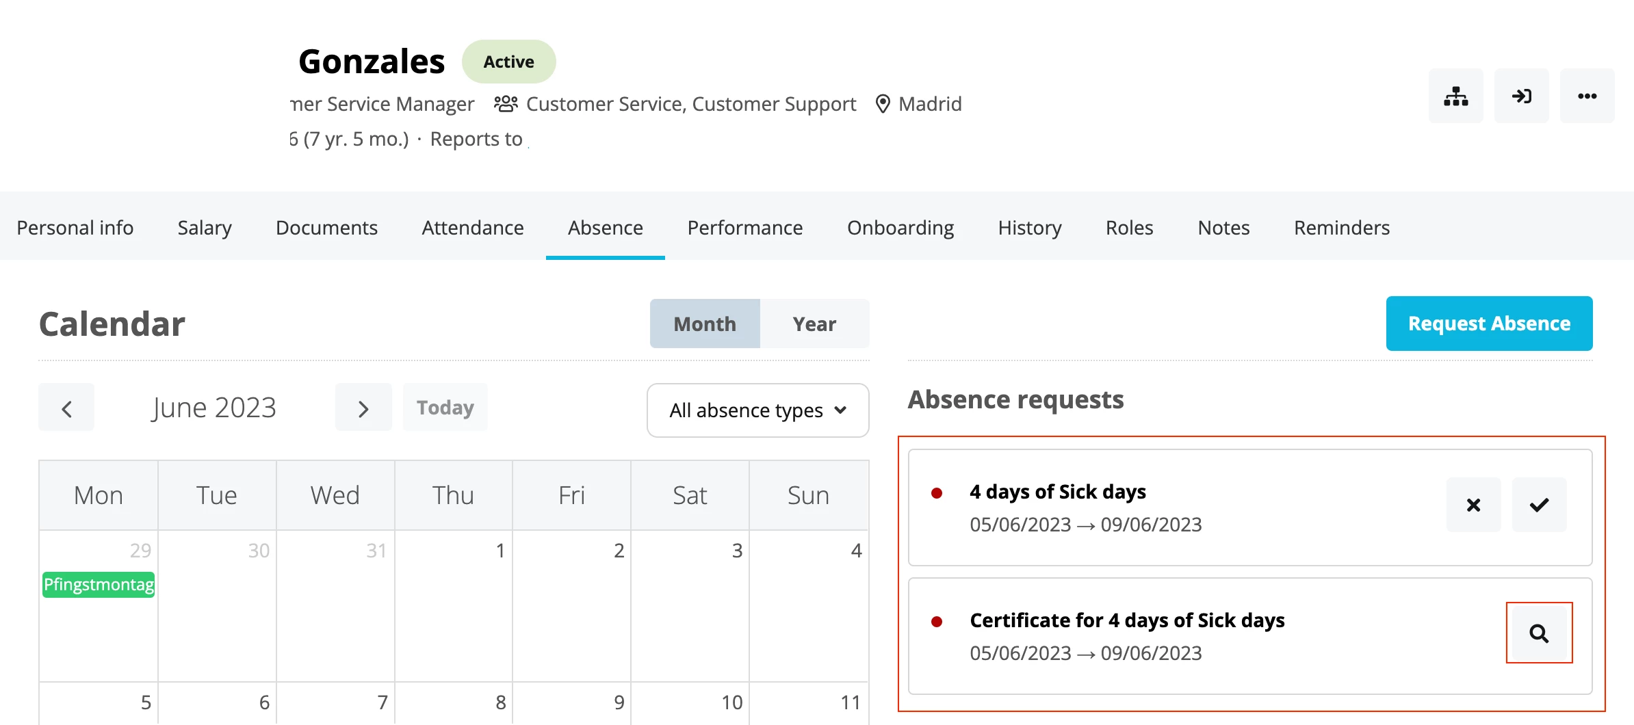Switch to the Roles tab
The width and height of the screenshot is (1634, 725).
1130,227
